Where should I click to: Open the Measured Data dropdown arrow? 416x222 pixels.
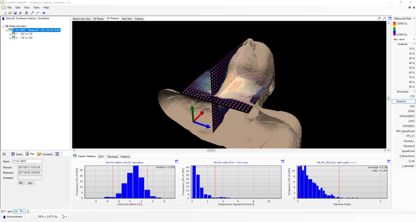[x=413, y=19]
